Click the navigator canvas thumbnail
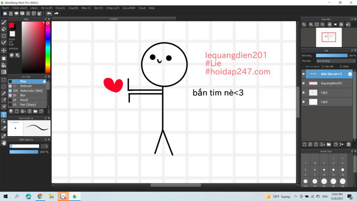357x201 pixels. [329, 37]
